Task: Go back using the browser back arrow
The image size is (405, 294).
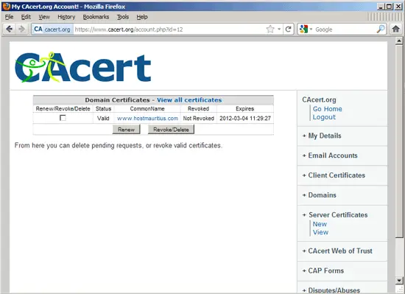Action: [9, 29]
